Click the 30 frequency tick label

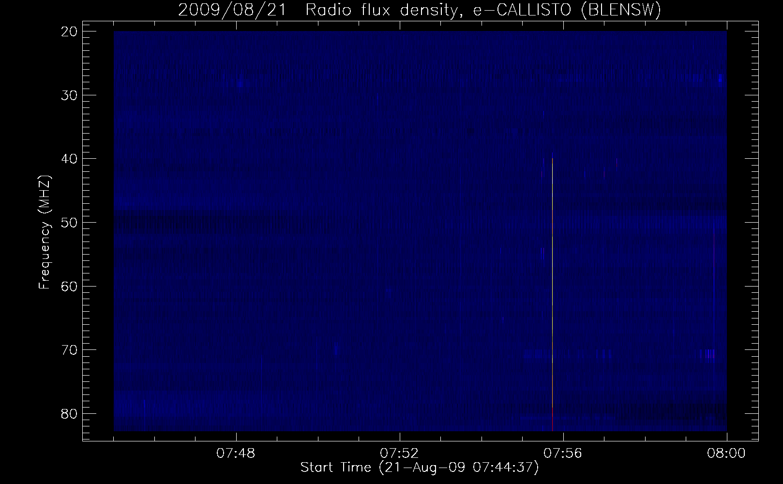(x=68, y=95)
